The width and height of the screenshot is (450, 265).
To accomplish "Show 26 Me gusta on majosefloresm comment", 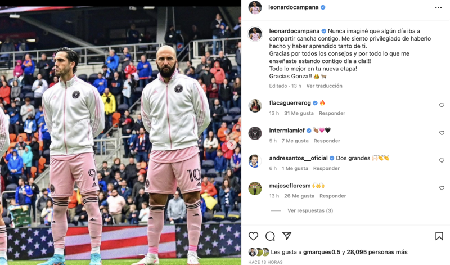I will tap(299, 196).
